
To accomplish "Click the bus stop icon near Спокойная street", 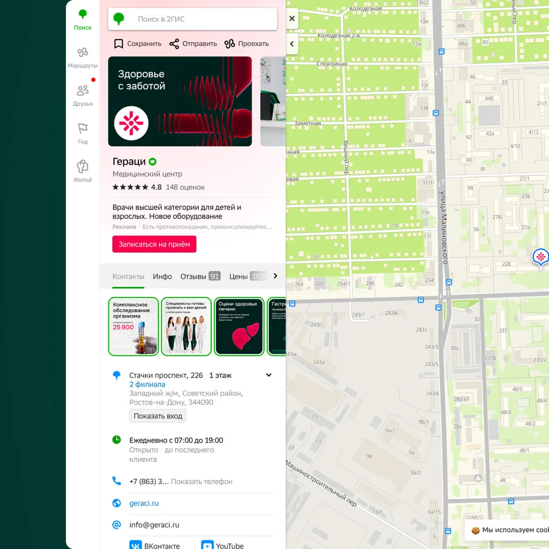I will 442,51.
